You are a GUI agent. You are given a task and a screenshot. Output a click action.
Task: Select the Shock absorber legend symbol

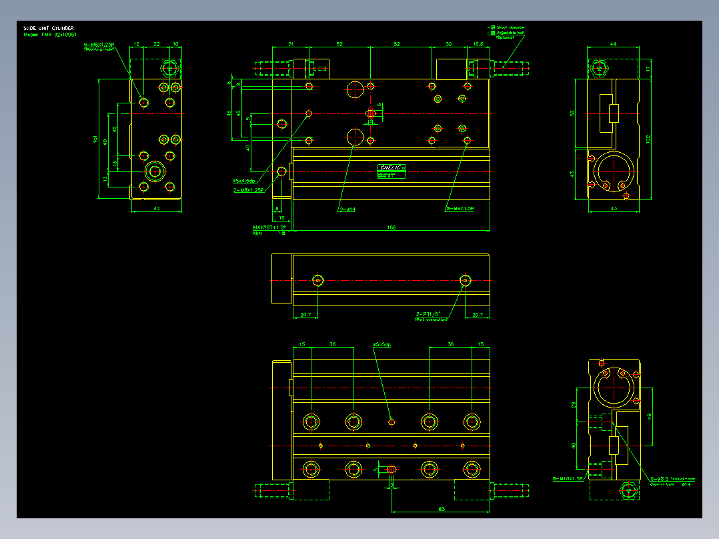(x=493, y=27)
